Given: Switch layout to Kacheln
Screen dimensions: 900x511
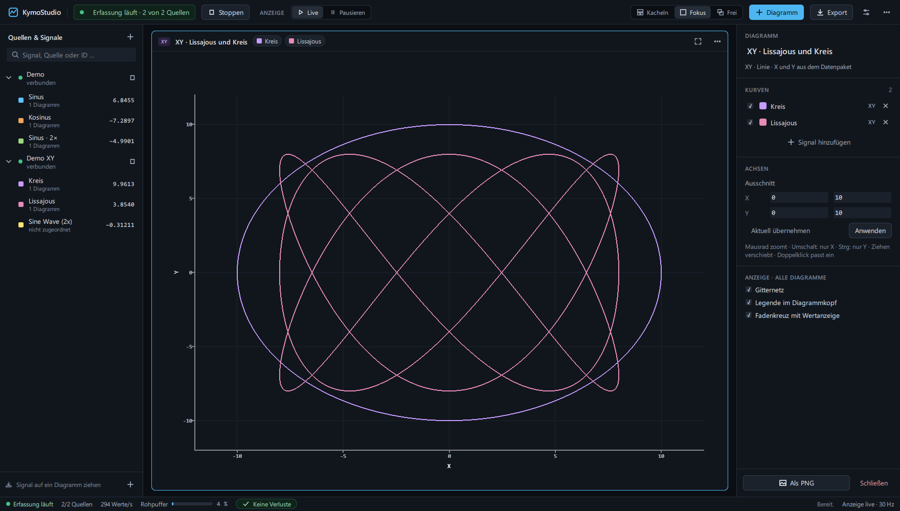Looking at the screenshot, I should (x=652, y=12).
